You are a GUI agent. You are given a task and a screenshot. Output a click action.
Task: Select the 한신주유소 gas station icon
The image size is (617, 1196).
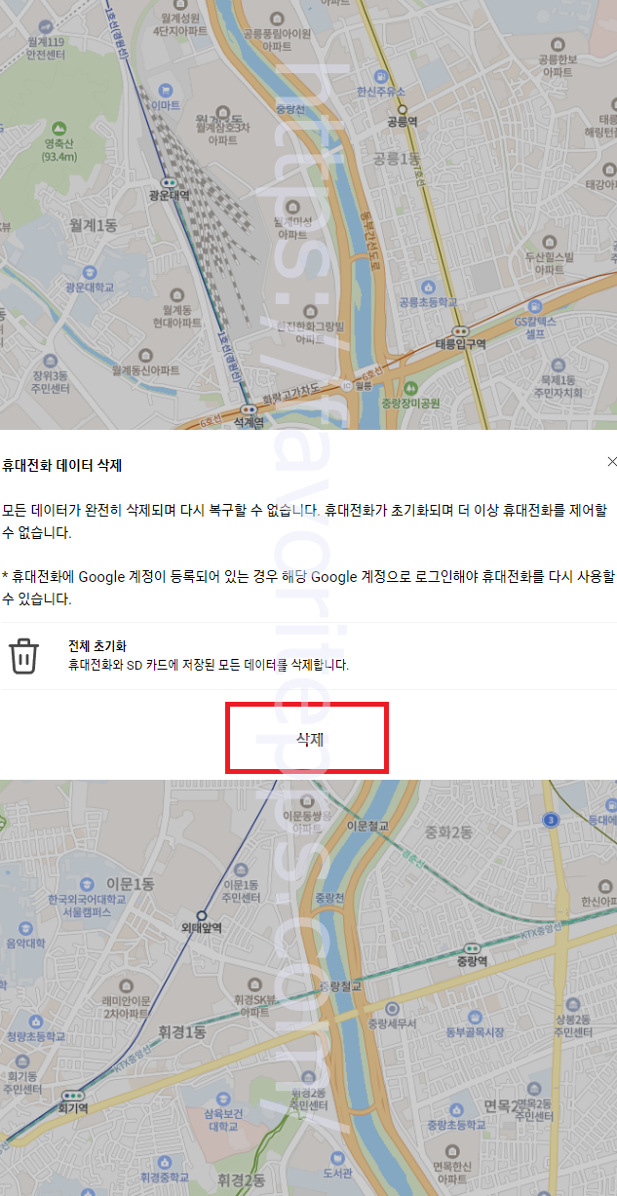(x=380, y=78)
